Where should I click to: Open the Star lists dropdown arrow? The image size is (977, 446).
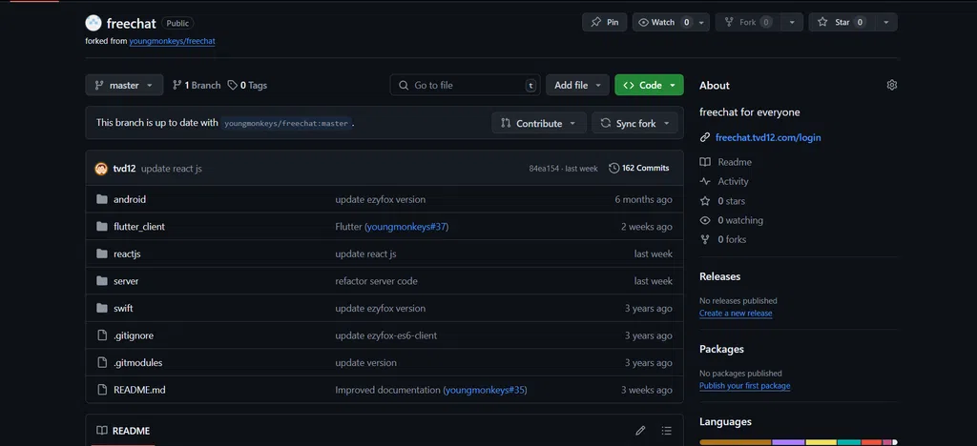pyautogui.click(x=885, y=22)
